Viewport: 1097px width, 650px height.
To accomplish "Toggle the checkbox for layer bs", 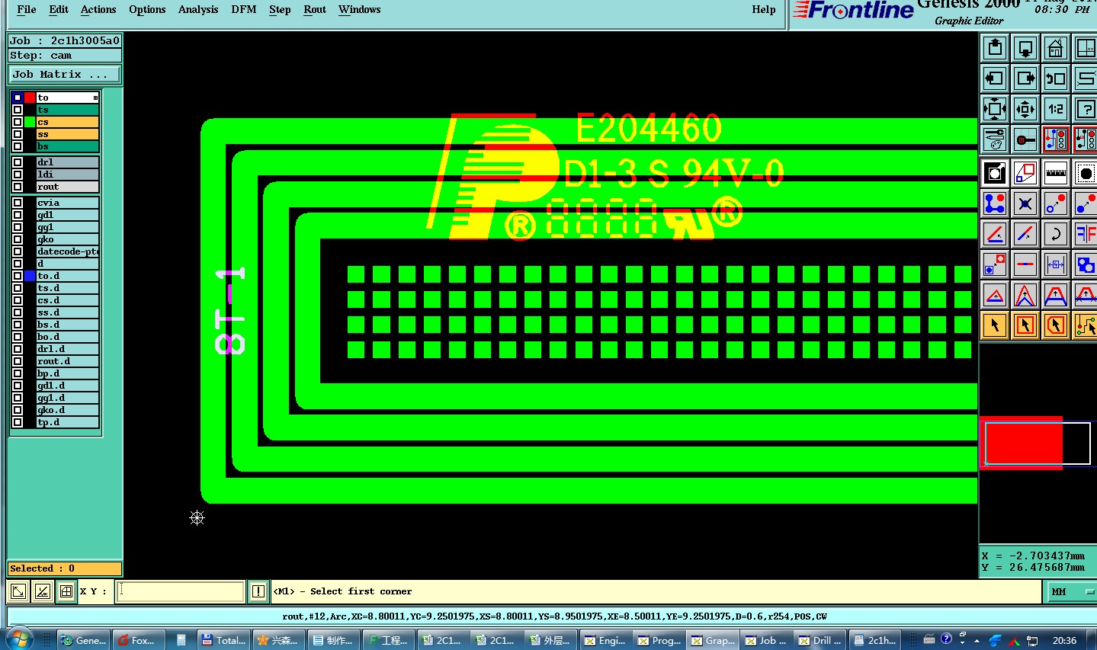I will click(18, 146).
